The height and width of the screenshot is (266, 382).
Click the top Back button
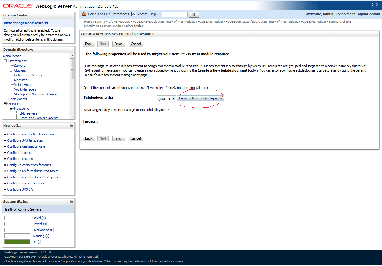89,44
